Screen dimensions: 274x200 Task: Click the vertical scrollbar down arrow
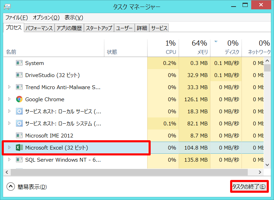coord(267,165)
